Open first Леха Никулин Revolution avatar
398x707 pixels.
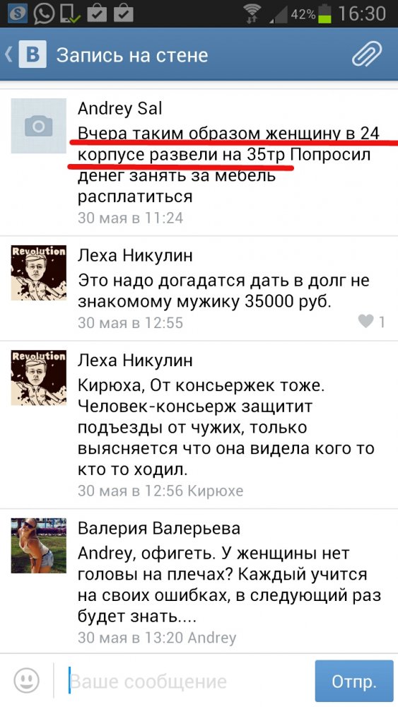[38, 273]
